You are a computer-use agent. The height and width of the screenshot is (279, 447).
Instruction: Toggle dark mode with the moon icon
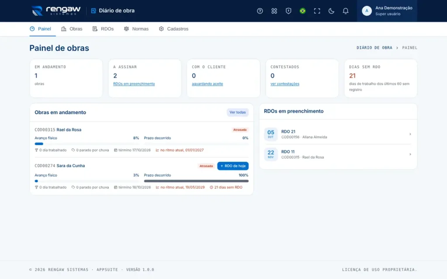tap(331, 11)
